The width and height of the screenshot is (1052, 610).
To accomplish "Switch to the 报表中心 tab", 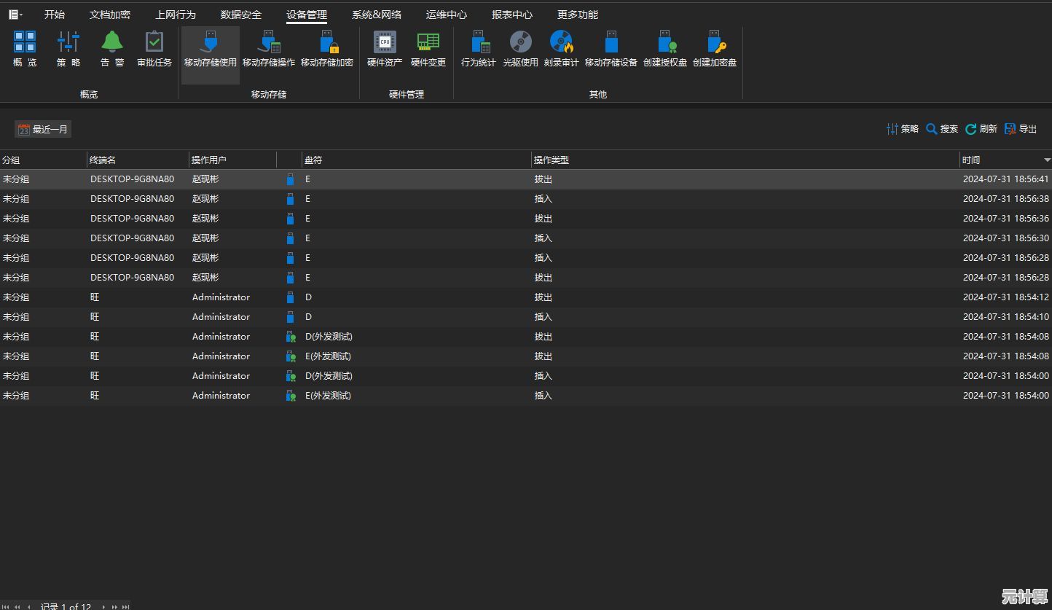I will pos(511,15).
